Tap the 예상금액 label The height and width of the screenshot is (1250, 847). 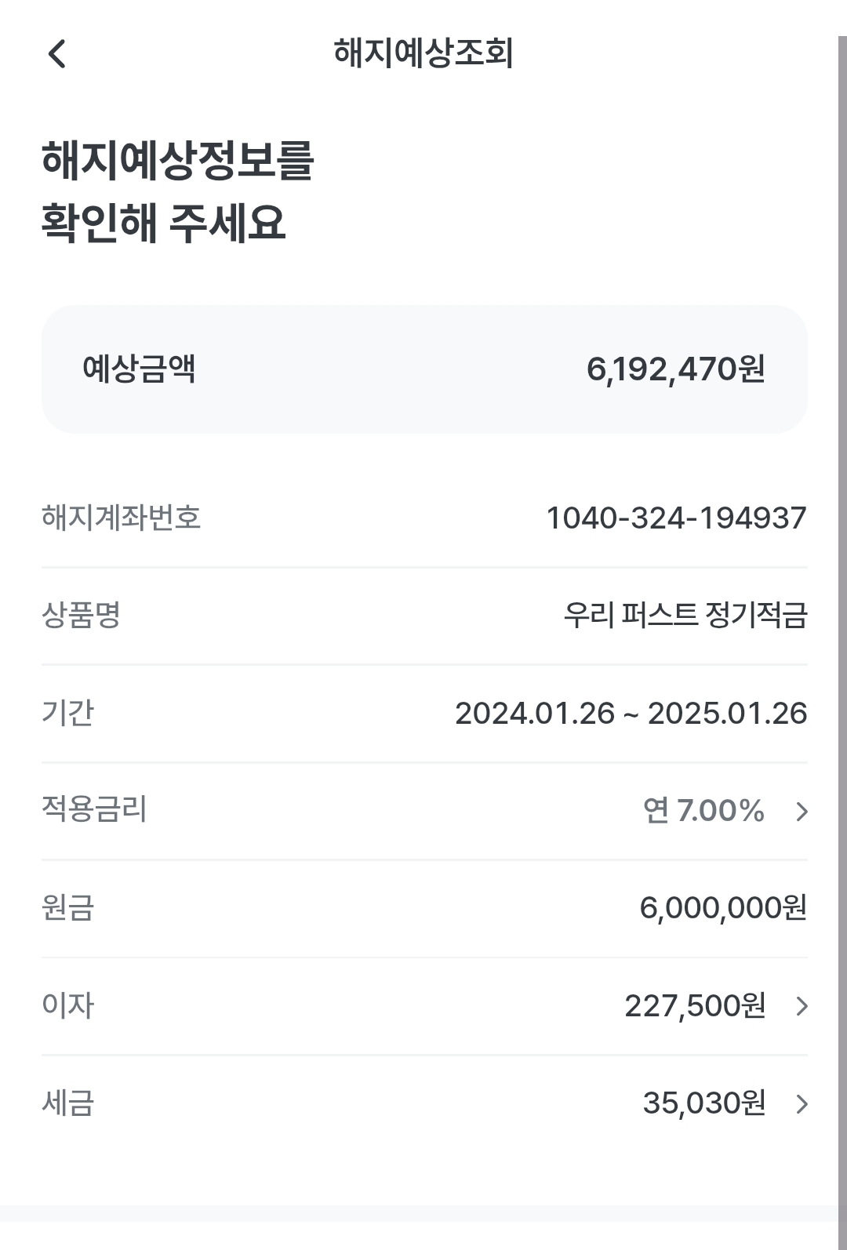click(x=139, y=369)
